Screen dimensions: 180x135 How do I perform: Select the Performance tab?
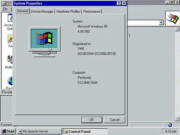(92, 12)
